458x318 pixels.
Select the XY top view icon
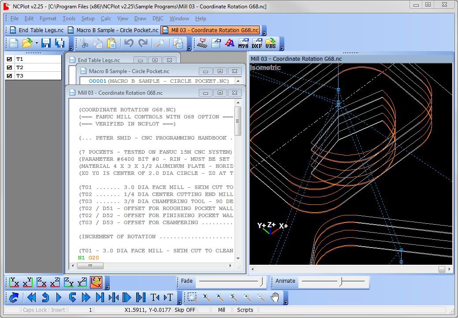tap(14, 282)
